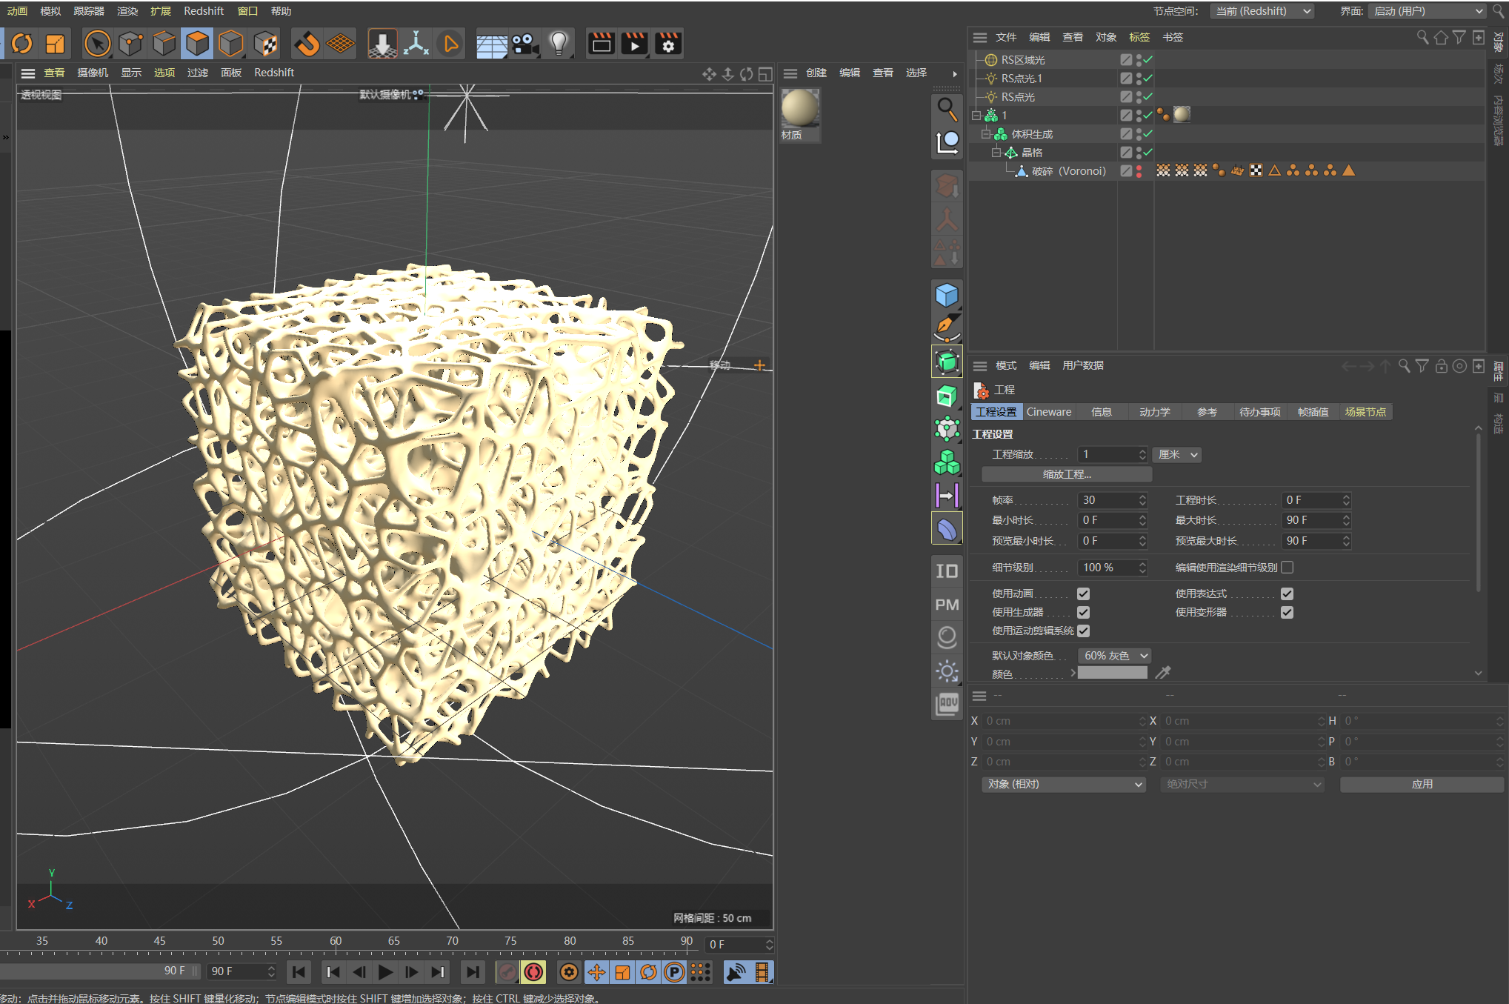This screenshot has height=1004, width=1509.
Task: Open the 对象 (相对) coordinate dropdown
Action: (x=1064, y=784)
